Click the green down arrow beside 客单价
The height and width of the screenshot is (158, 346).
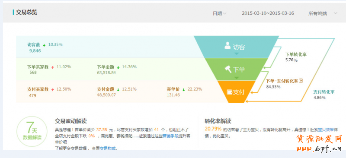[183, 90]
